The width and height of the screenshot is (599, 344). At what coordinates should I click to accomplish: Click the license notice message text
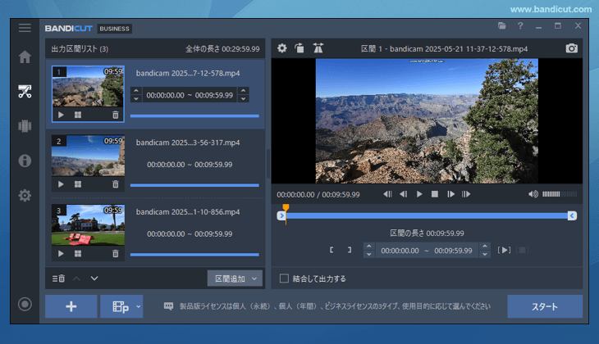tap(335, 306)
